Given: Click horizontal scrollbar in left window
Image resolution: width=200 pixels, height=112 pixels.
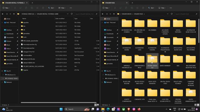Looking at the screenshot, I should click(x=58, y=102).
